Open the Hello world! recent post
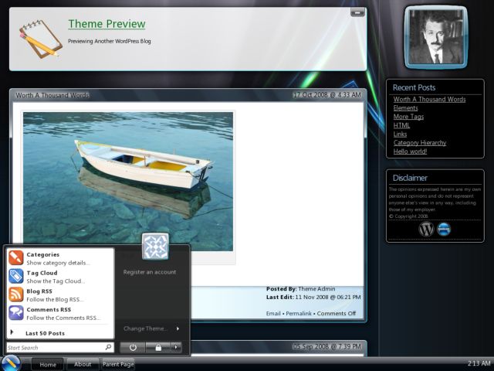This screenshot has height=371, width=494. [410, 151]
